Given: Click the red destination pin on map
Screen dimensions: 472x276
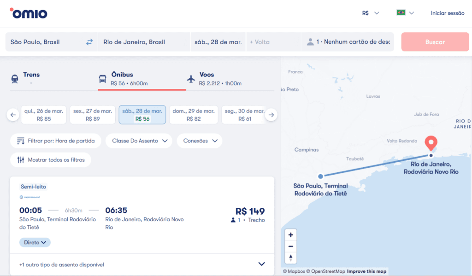Looking at the screenshot, I should pyautogui.click(x=431, y=143).
